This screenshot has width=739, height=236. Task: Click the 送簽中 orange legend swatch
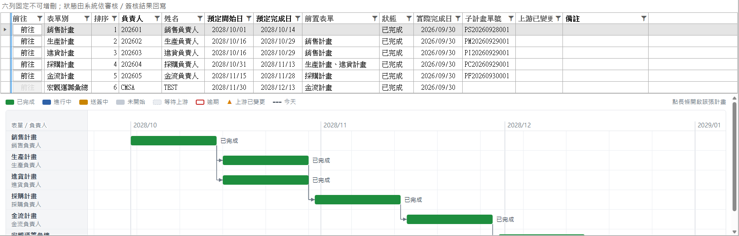[x=84, y=102]
